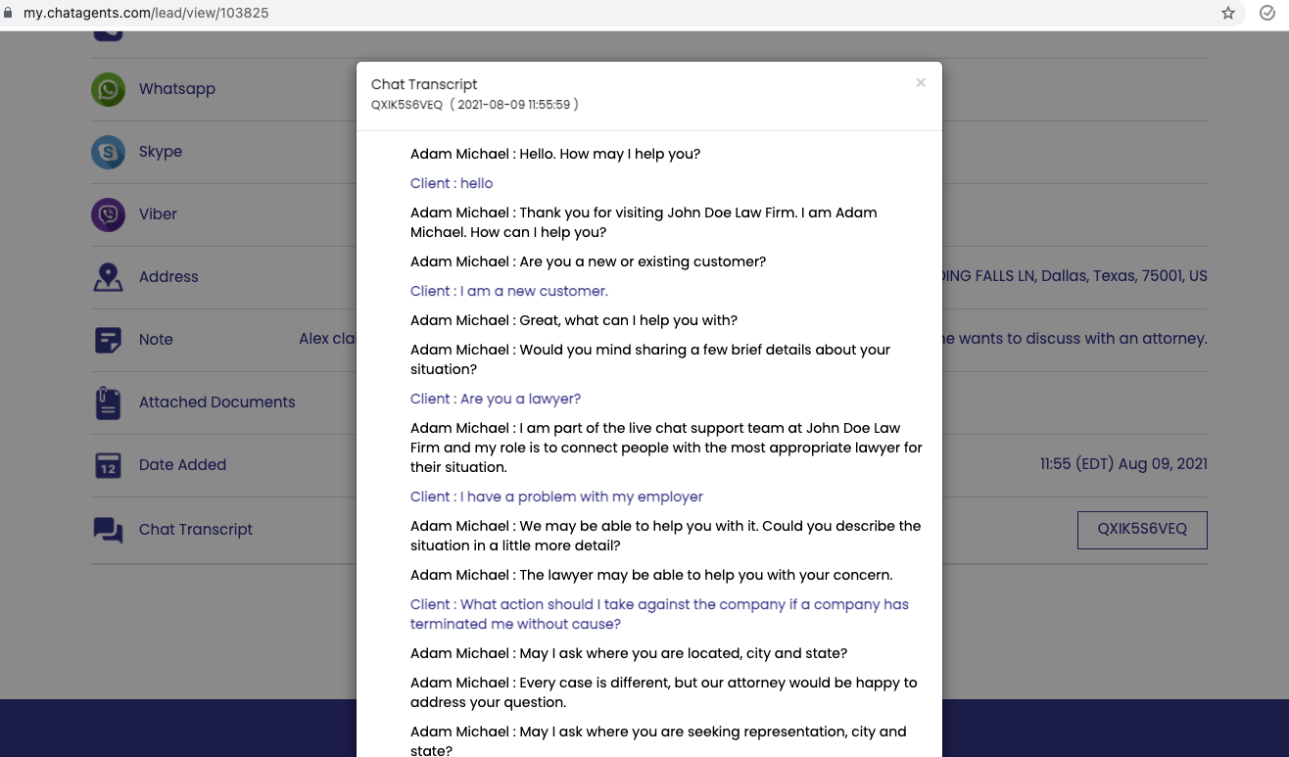The height and width of the screenshot is (757, 1289).
Task: Click the date value 11:55 (EDT) Aug 09, 2021
Action: click(1123, 464)
